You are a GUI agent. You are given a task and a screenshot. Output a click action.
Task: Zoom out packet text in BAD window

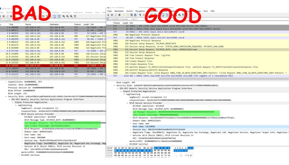(x=67, y=16)
